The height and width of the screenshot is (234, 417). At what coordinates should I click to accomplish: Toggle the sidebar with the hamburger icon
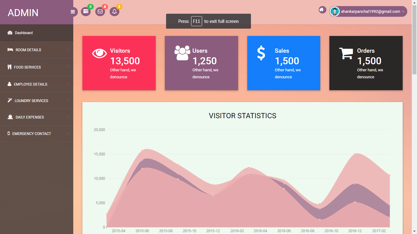73,12
